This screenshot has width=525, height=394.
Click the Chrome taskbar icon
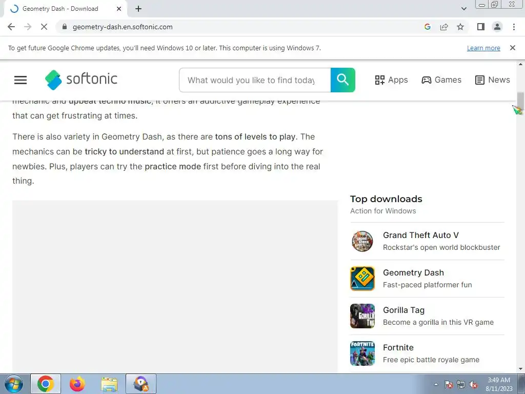[x=46, y=384]
